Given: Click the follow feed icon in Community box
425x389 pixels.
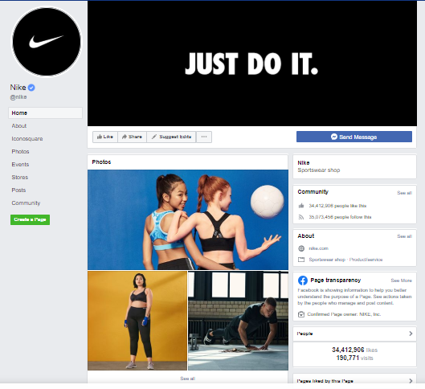Looking at the screenshot, I should click(x=301, y=217).
